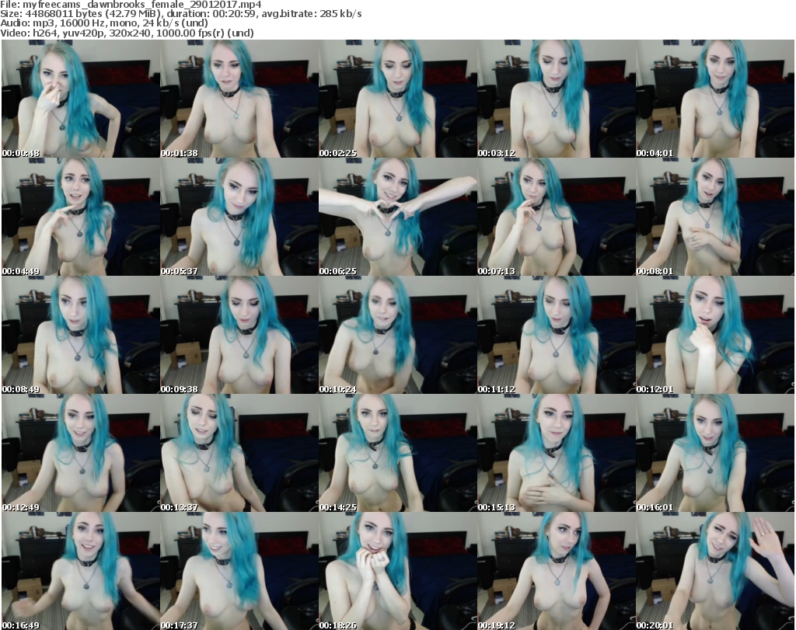Select the thumbnail stamped 00:16:49

(81, 571)
